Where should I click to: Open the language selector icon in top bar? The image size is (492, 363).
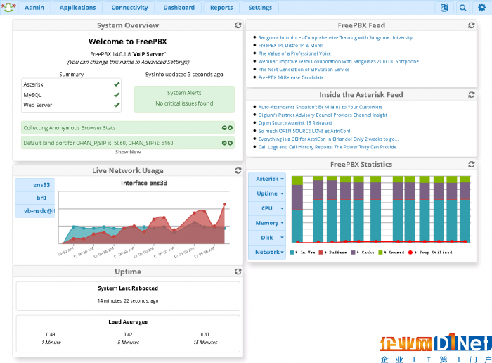click(444, 8)
